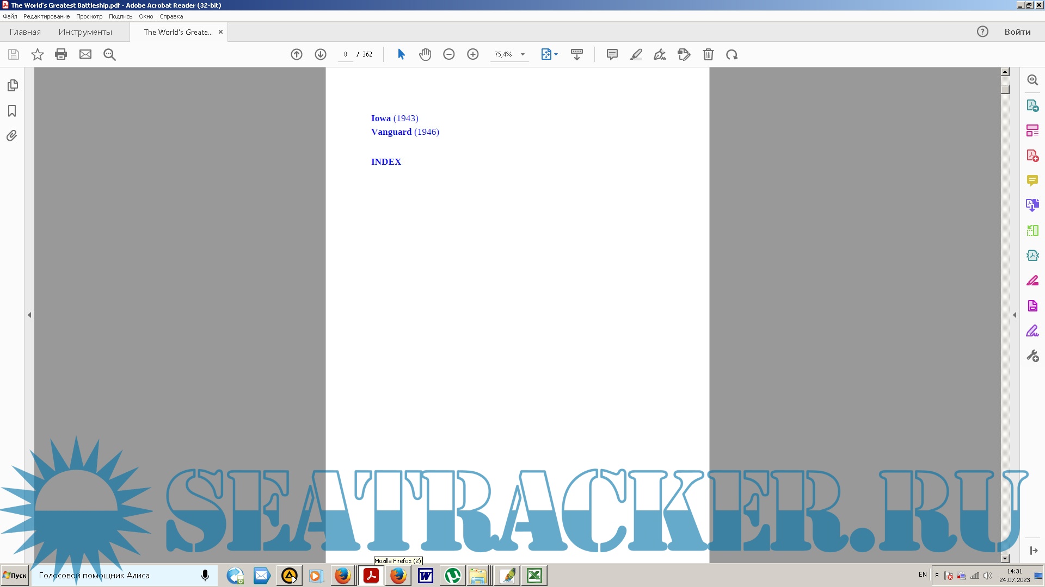
Task: Click the zoom out minus icon
Action: click(x=449, y=54)
